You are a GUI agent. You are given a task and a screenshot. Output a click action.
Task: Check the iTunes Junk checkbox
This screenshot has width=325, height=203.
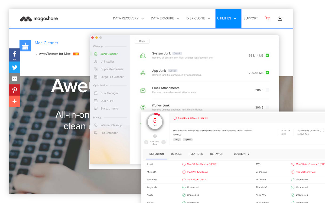pyautogui.click(x=267, y=107)
